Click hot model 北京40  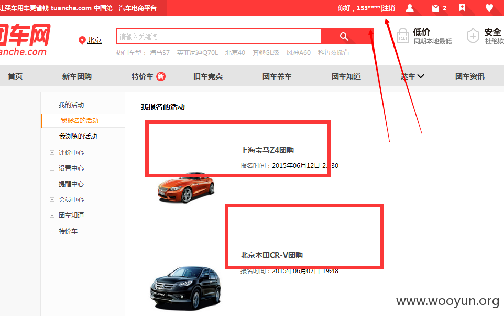235,53
